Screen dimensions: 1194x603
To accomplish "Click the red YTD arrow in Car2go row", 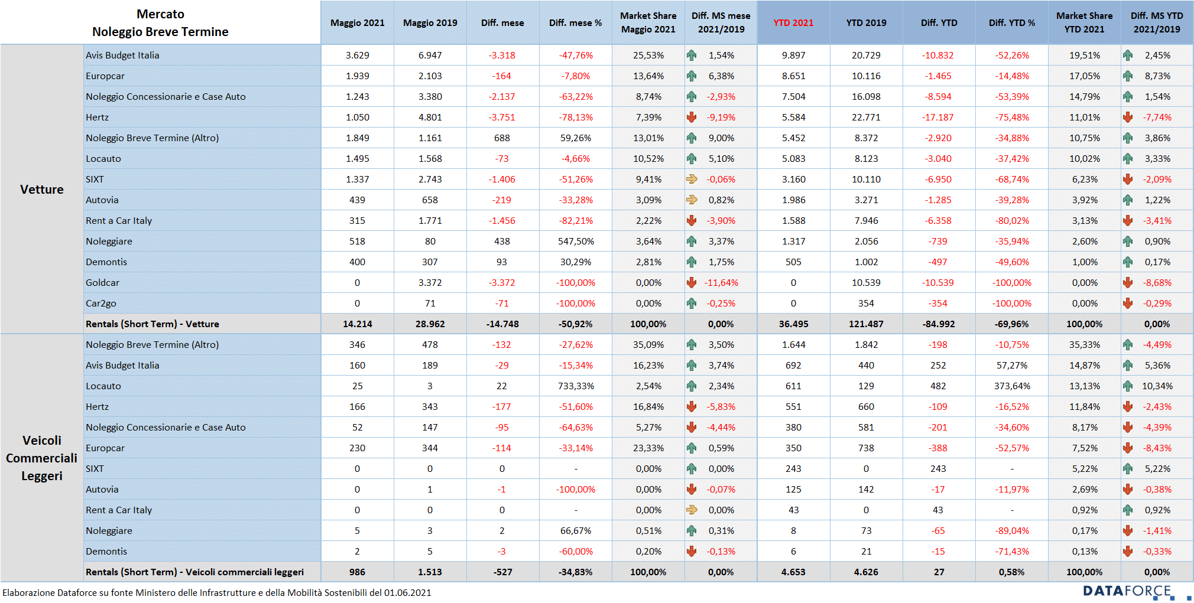I will (1128, 304).
